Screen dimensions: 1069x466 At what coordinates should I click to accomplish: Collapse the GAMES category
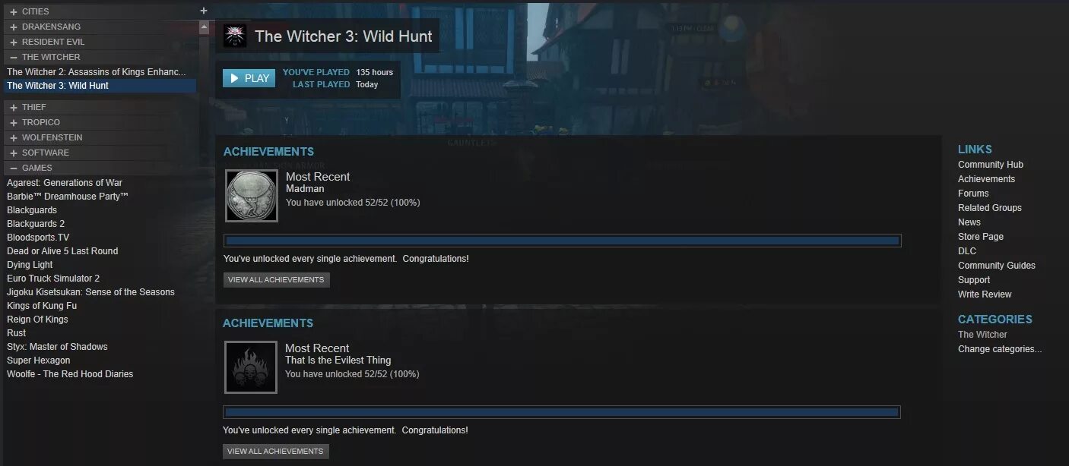coord(13,168)
